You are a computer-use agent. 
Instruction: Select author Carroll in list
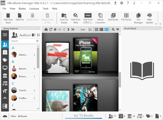pyautogui.click(x=24, y=90)
